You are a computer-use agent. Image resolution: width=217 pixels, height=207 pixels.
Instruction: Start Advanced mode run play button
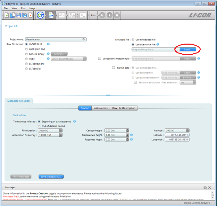(109, 15)
